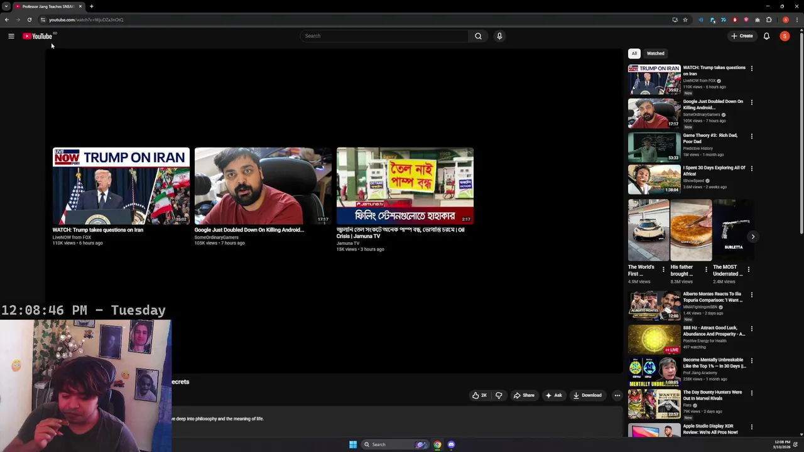Open more actions ellipsis under video
The width and height of the screenshot is (804, 452).
617,395
